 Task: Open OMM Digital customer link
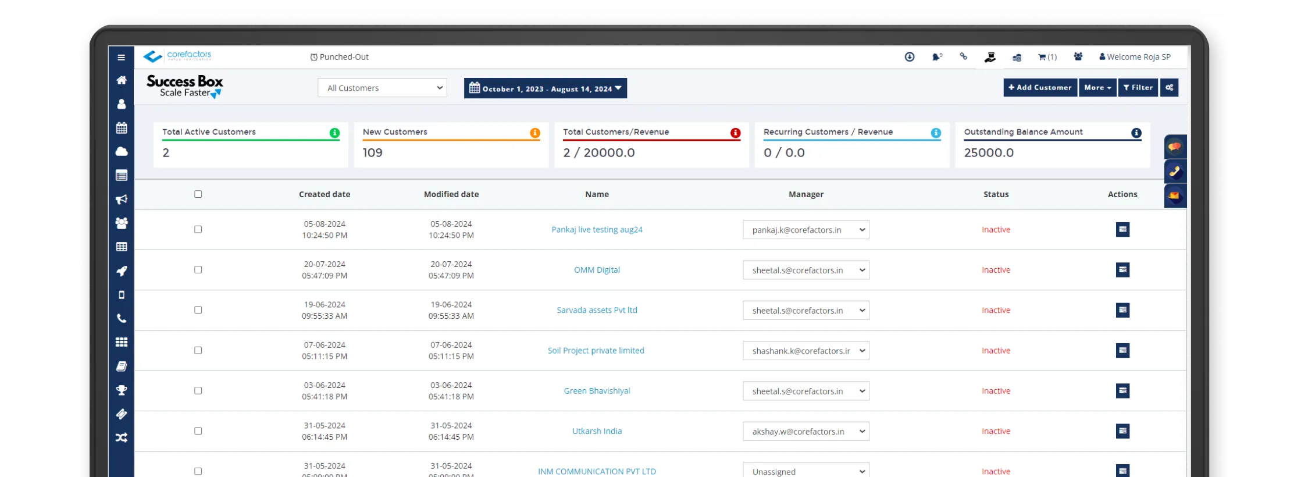[597, 270]
